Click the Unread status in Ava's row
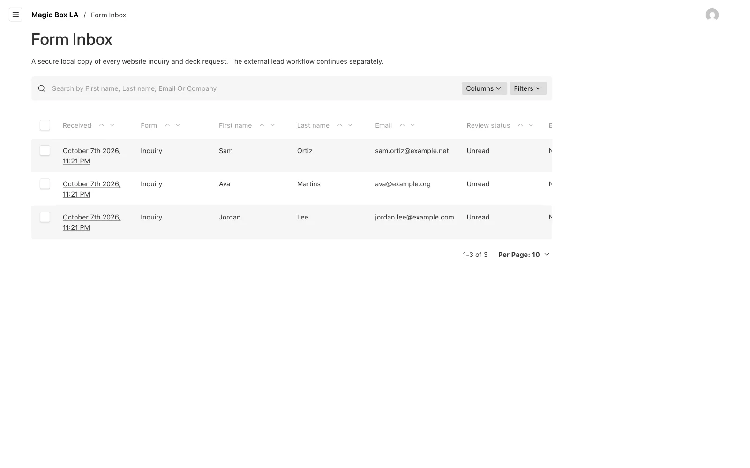This screenshot has width=750, height=468. (478, 184)
